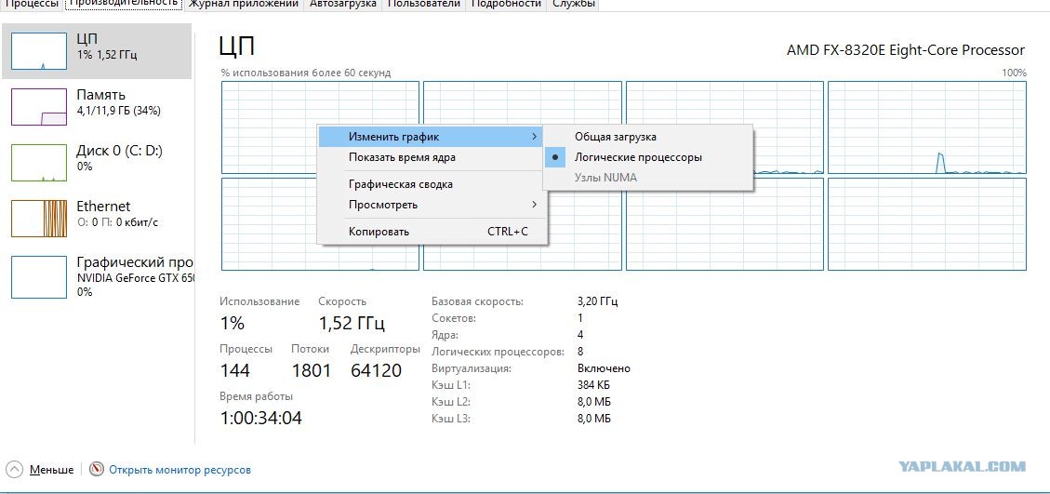Open the Процессы tab
Viewport: 1050px width, 494px height.
31,4
